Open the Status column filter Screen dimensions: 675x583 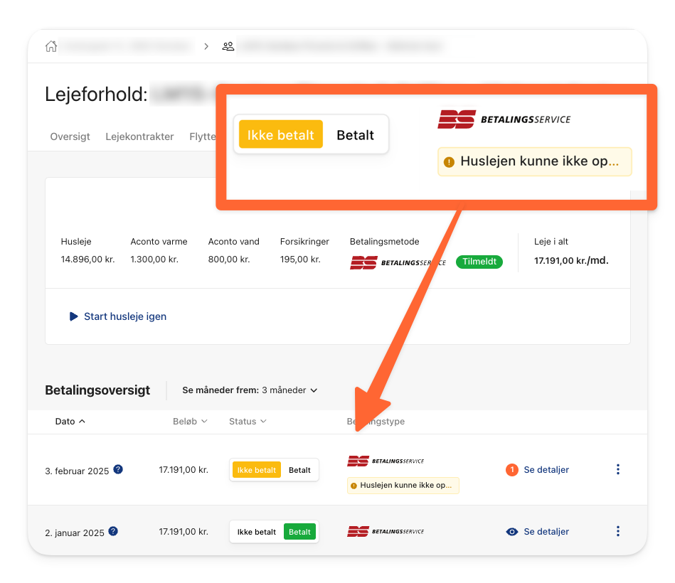(248, 421)
